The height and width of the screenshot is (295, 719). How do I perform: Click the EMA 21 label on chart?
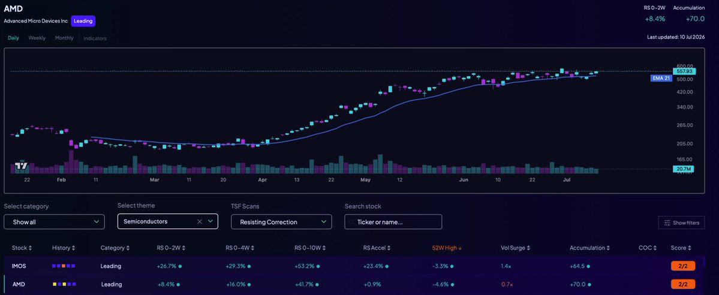point(661,79)
